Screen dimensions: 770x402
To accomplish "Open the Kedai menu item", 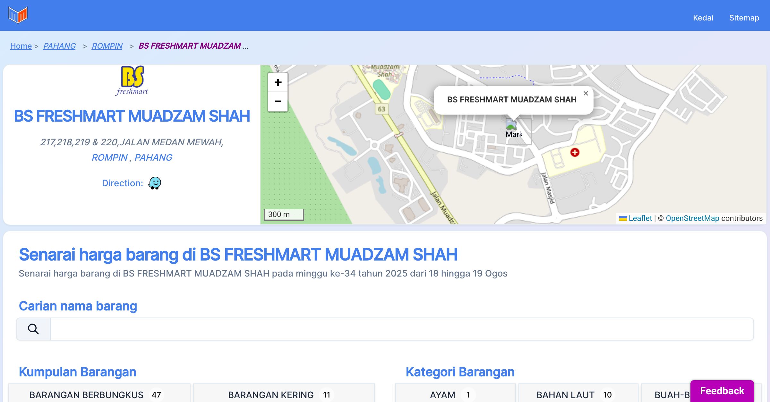I will point(703,18).
